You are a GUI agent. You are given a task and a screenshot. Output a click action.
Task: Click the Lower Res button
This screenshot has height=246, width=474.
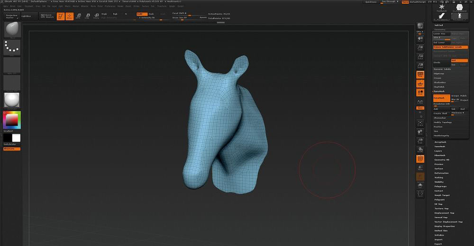(442, 34)
